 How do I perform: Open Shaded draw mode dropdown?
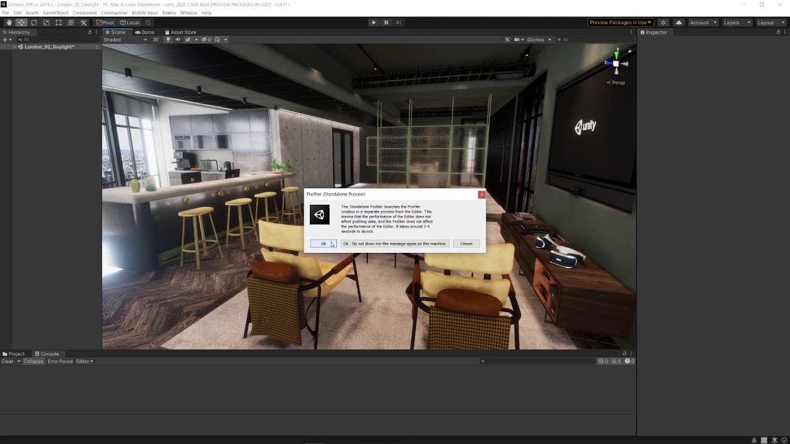125,39
